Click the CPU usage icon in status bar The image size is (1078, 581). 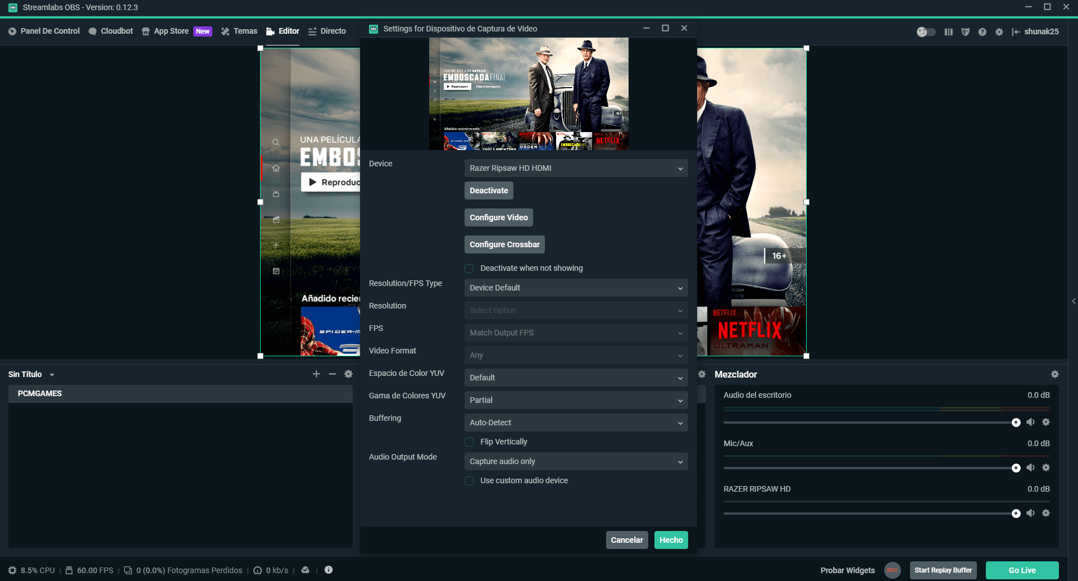tap(12, 570)
